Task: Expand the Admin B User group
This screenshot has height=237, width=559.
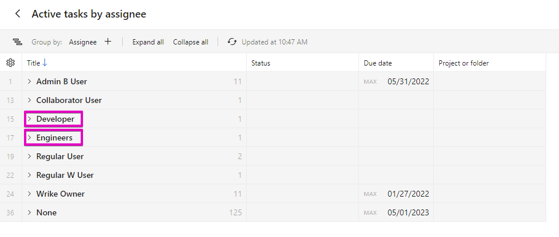Action: click(x=29, y=81)
